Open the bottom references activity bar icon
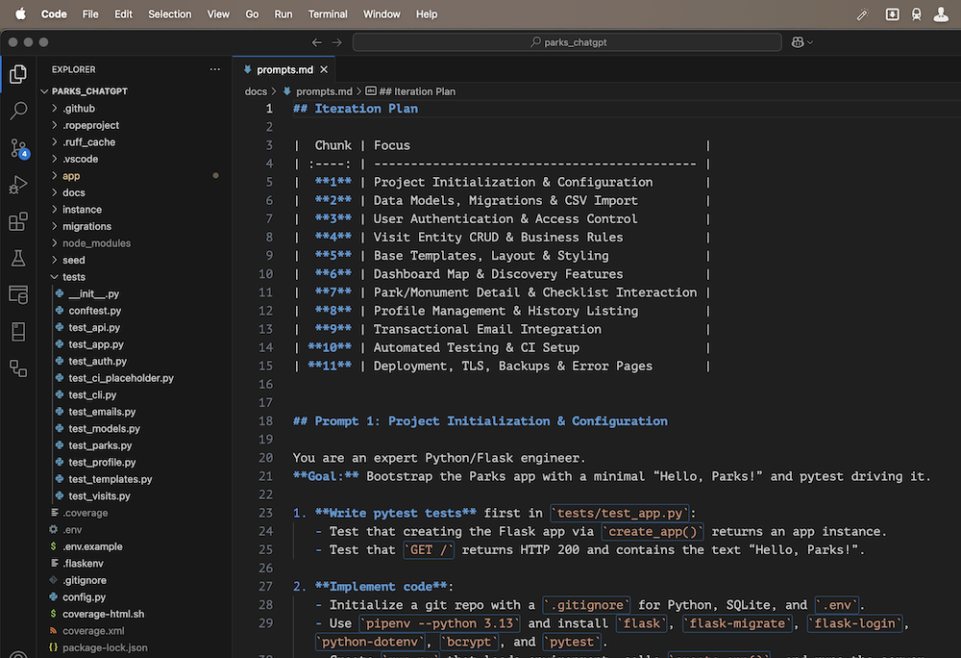 18,368
